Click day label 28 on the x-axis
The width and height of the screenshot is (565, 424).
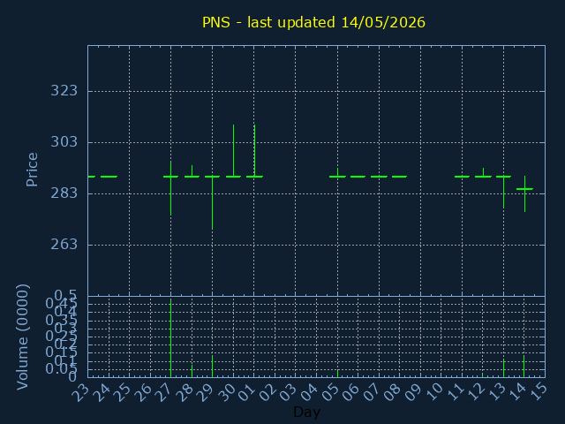tap(185, 392)
